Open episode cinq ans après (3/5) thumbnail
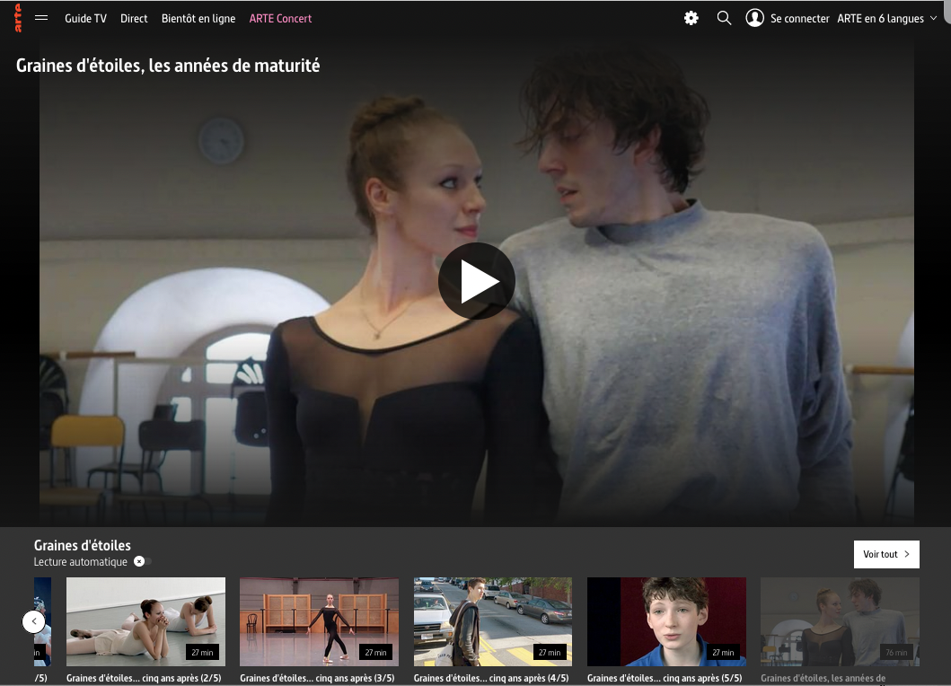The height and width of the screenshot is (686, 951). 319,621
